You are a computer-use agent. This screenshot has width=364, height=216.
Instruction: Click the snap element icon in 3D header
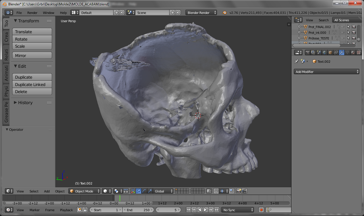[224, 191]
